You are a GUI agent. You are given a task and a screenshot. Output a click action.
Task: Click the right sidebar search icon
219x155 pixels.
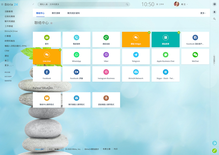214,19
